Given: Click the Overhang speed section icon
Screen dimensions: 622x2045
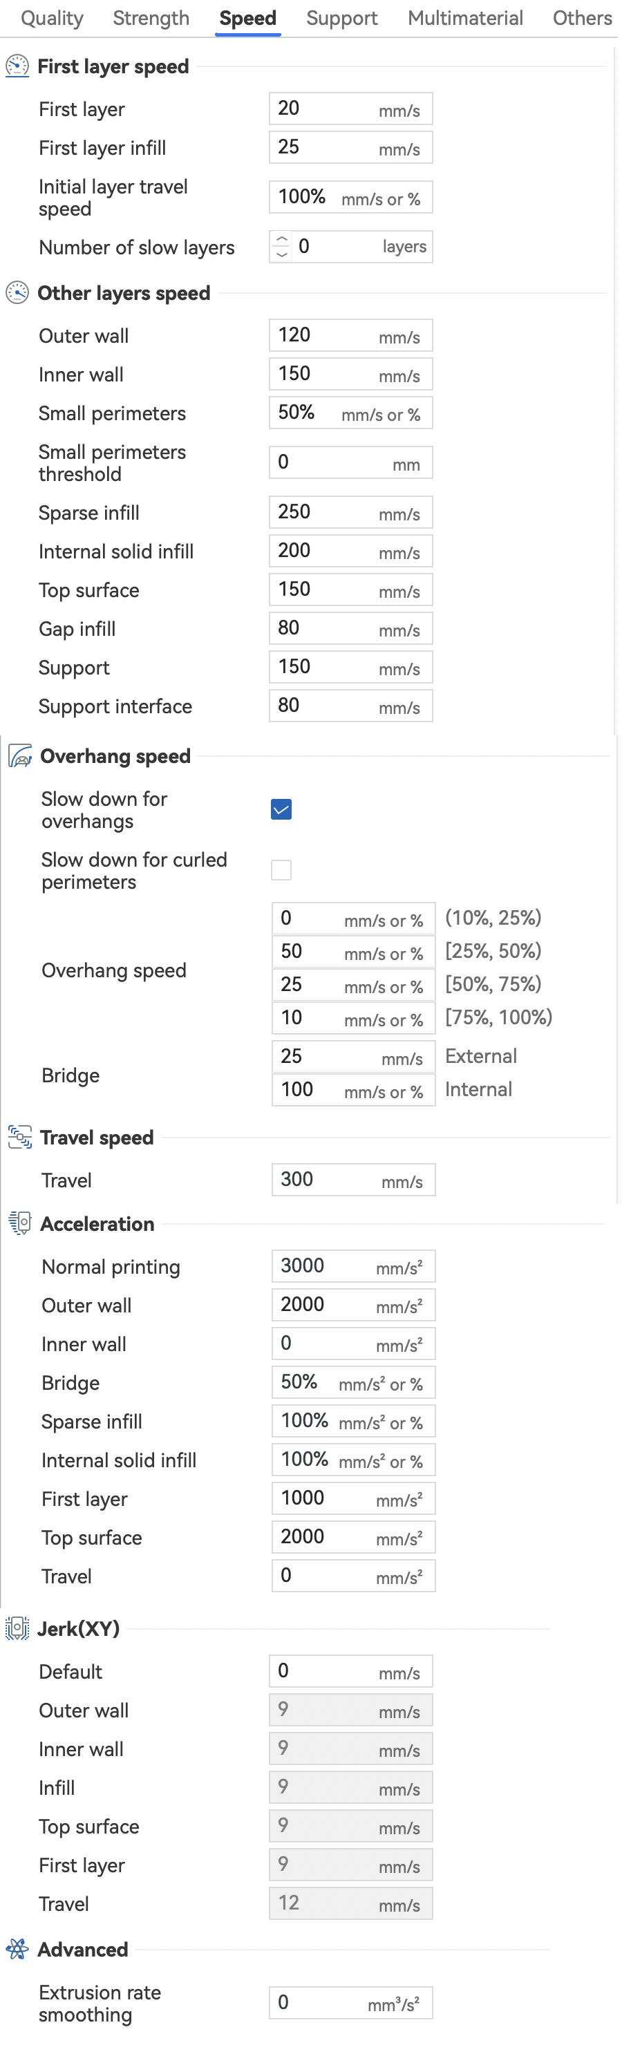Looking at the screenshot, I should pos(20,756).
